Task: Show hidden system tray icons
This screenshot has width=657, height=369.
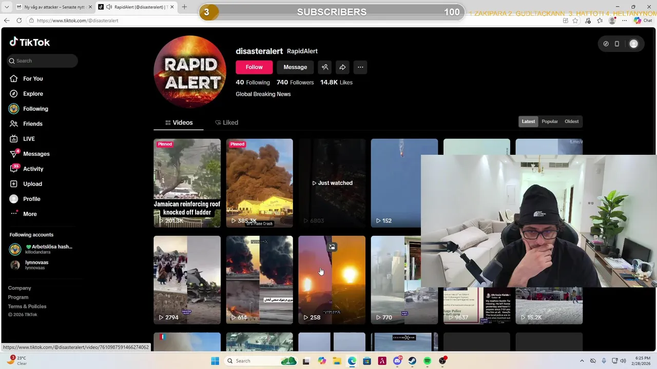Action: pos(582,361)
